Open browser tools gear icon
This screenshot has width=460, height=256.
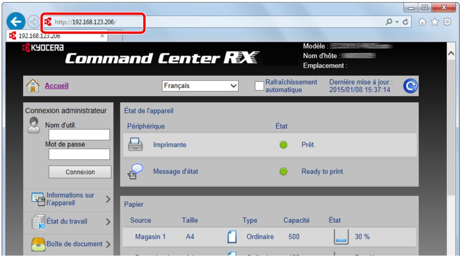tap(448, 22)
